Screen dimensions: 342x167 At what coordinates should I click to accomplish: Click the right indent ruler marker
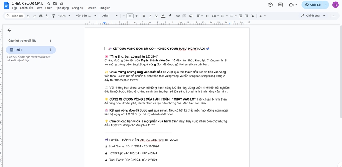pos(230,23)
